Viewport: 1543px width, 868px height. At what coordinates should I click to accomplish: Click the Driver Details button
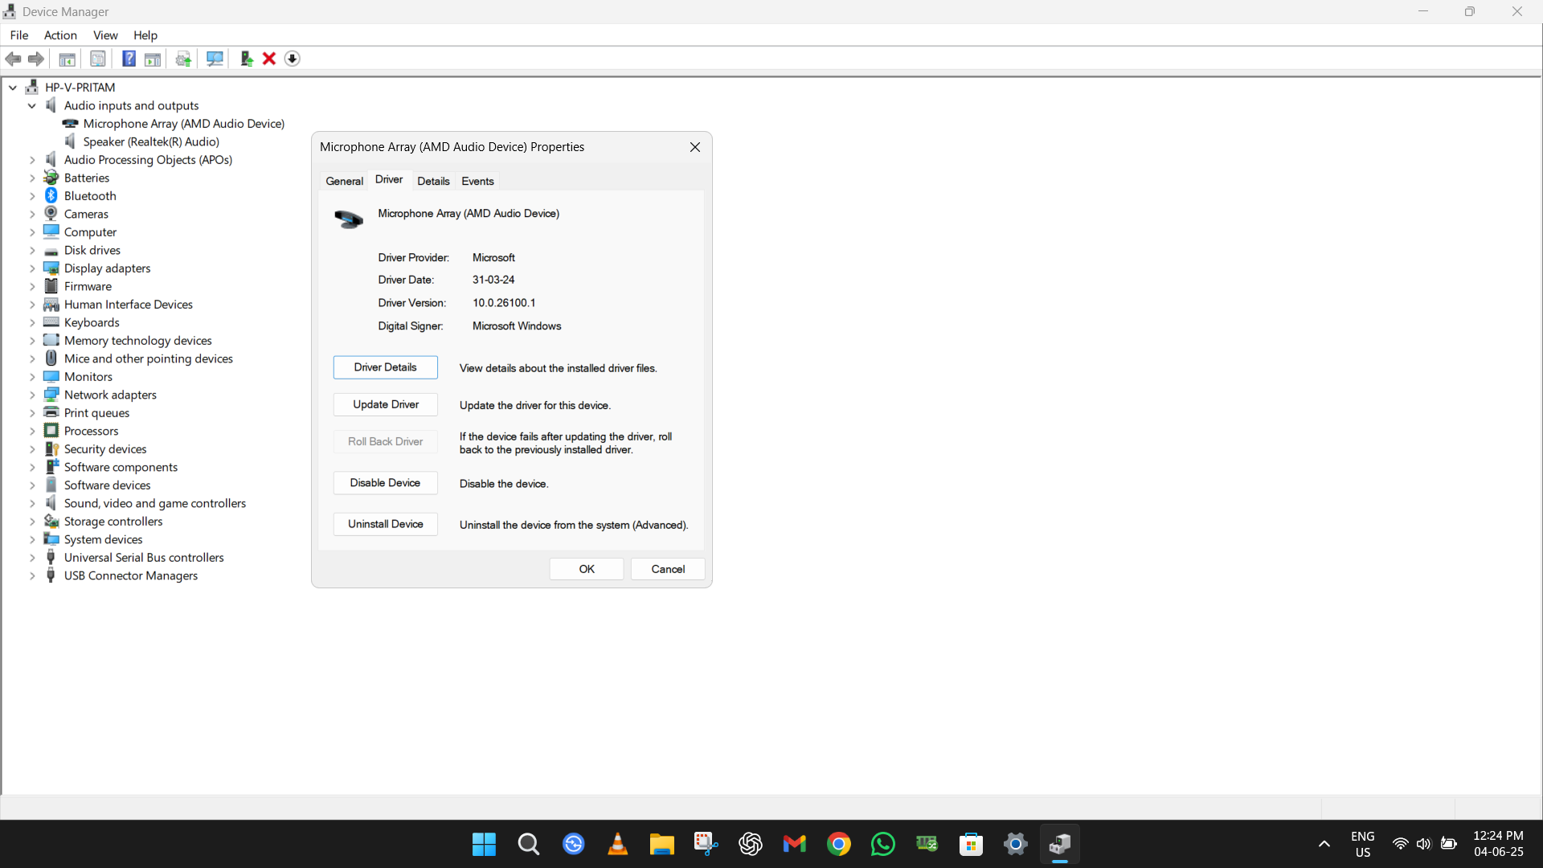(385, 367)
